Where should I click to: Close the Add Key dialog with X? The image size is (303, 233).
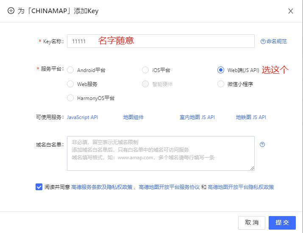291,11
